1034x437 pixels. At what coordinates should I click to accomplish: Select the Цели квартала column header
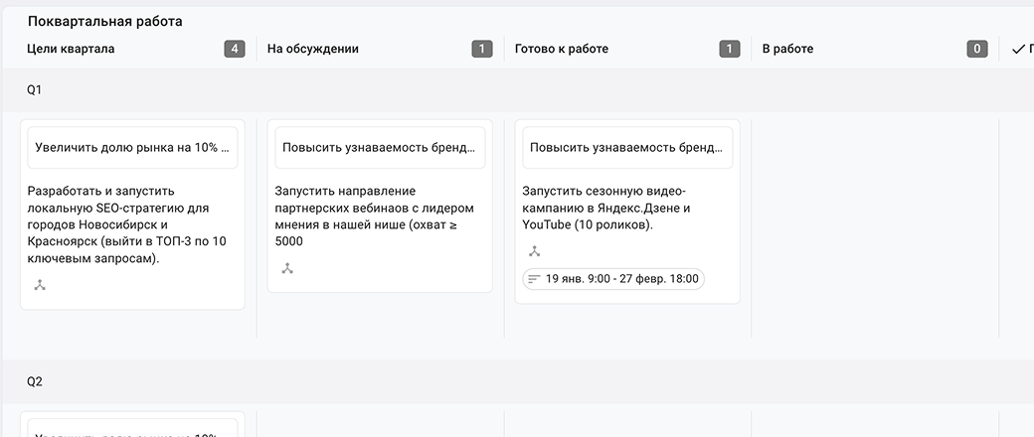point(71,49)
